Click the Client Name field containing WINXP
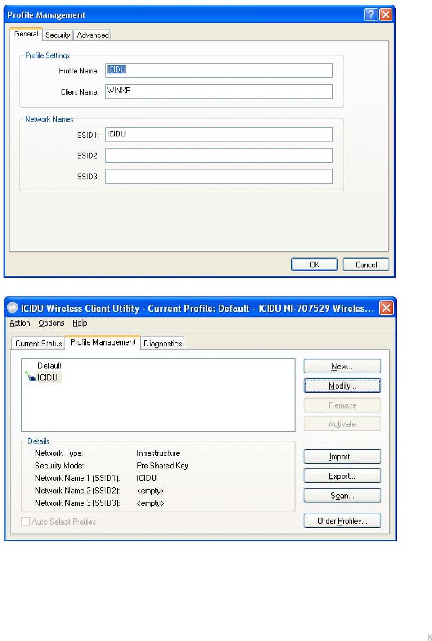Screen dimensions: 432x641 219,91
